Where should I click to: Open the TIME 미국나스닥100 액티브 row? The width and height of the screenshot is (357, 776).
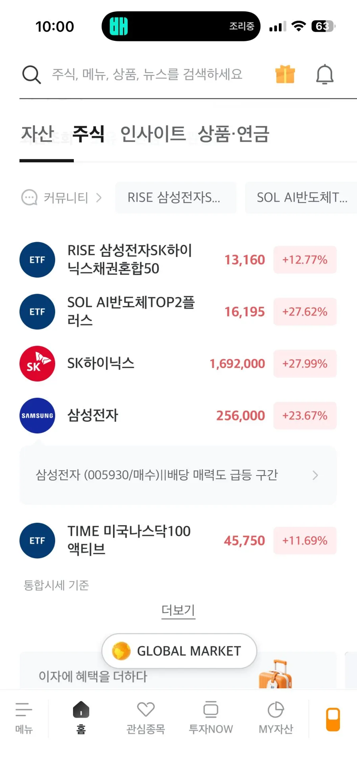point(178,541)
